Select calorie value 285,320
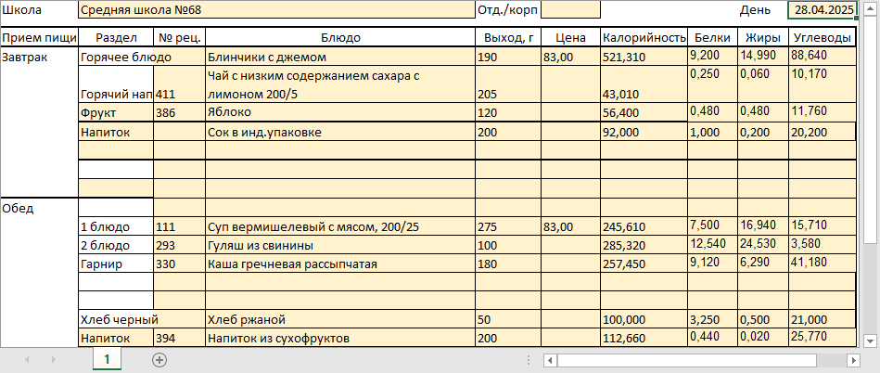The height and width of the screenshot is (373, 880). tap(644, 246)
